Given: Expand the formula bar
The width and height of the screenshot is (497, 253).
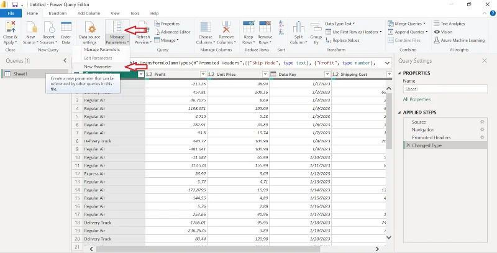Looking at the screenshot, I should [387, 63].
